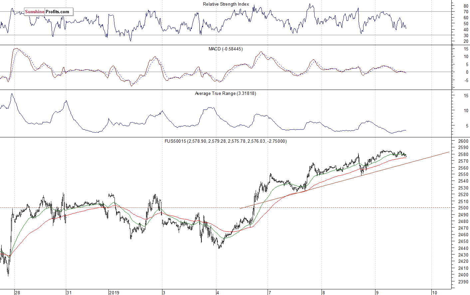Select the 2580 price axis label
Viewport: 470px width, 295px height.
click(x=463, y=154)
